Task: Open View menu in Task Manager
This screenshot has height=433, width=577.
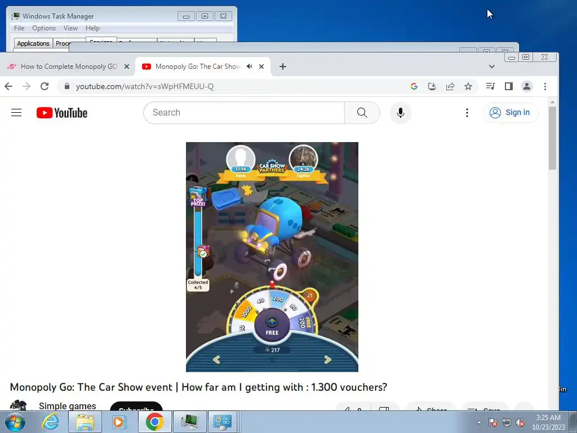Action: tap(70, 28)
